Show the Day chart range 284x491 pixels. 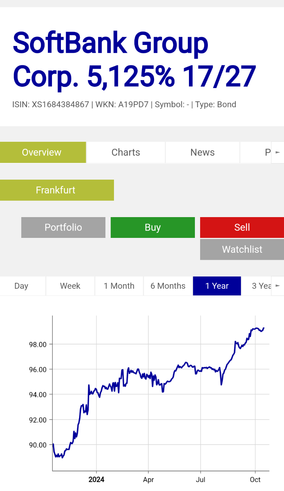(x=22, y=286)
